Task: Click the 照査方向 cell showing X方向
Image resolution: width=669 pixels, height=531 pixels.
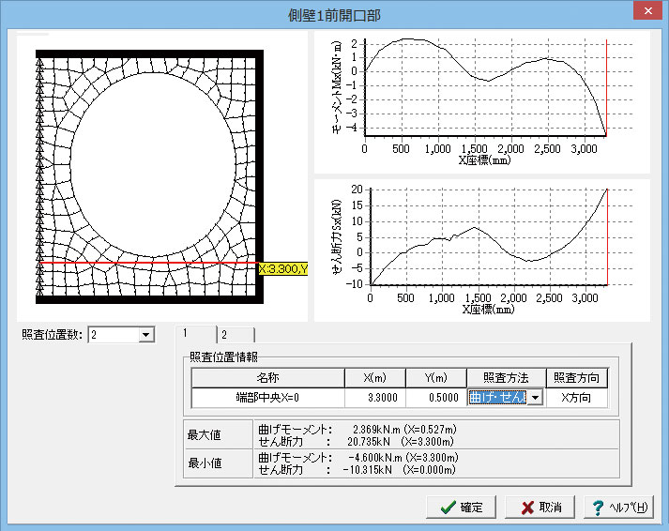Action: (576, 398)
